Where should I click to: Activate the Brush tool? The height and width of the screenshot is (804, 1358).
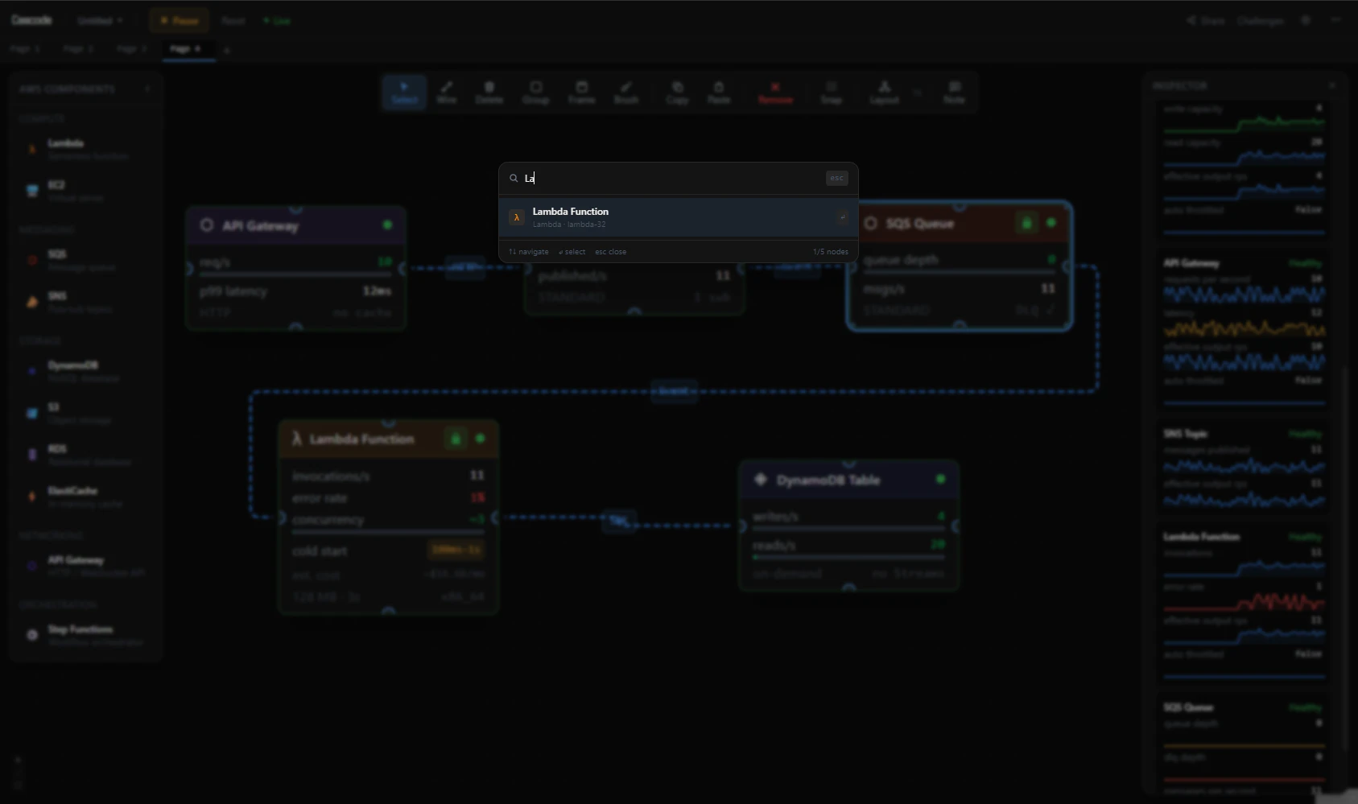(625, 92)
